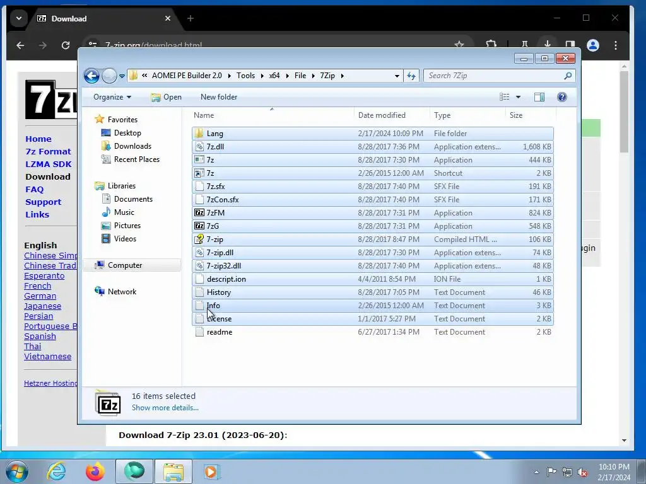This screenshot has height=484, width=646.
Task: Open Home link on 7-Zip website
Action: tap(38, 139)
